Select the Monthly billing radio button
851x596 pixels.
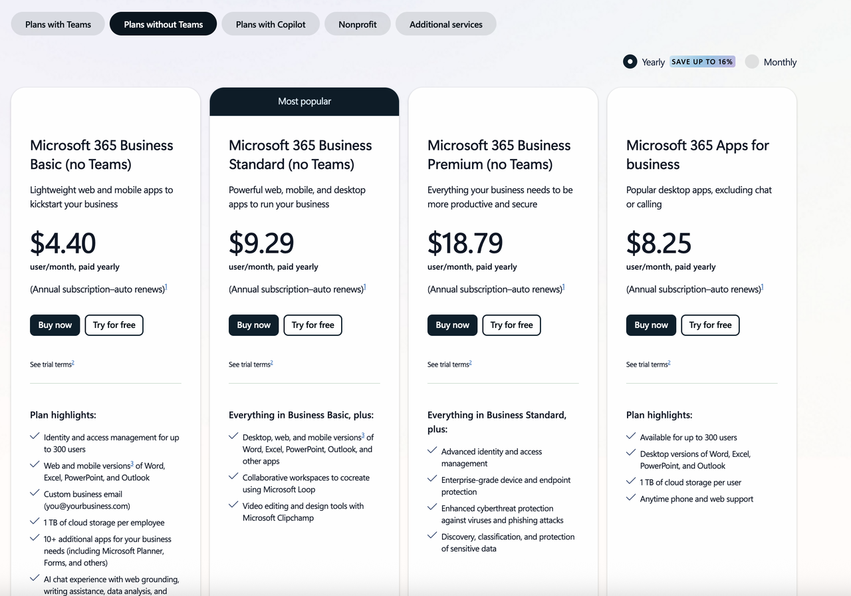pos(752,62)
